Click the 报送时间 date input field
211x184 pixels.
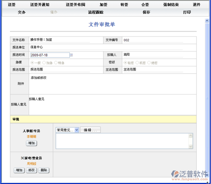[x=50, y=55]
